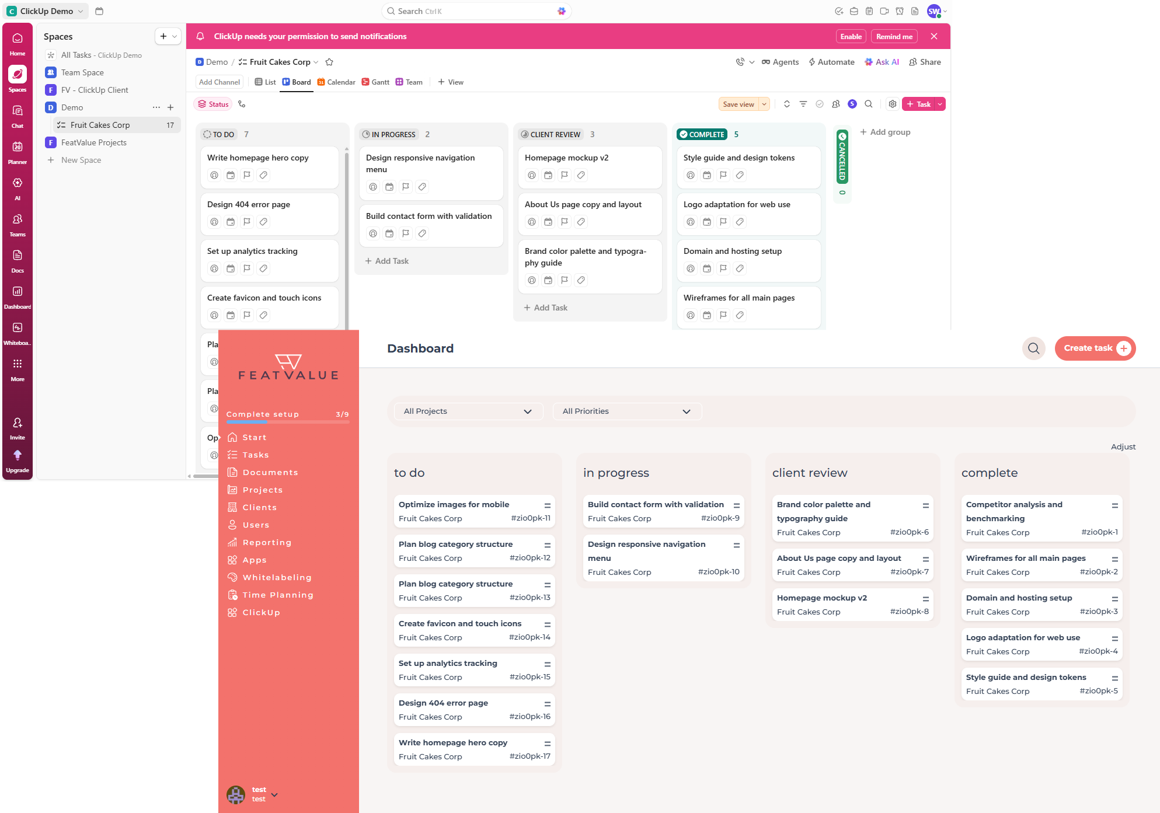
Task: Toggle Me mode with the purple S avatar
Action: click(x=852, y=104)
